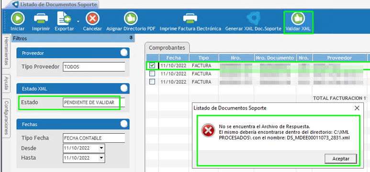Check the third FACTURA row checkbox

(152, 82)
